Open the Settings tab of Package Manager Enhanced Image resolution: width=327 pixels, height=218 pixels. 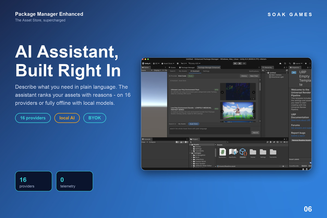point(206,71)
